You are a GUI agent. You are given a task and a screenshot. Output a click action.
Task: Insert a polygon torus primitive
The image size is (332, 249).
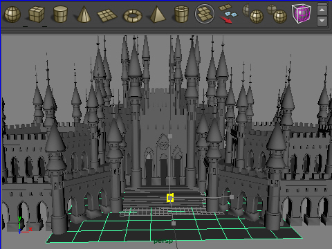click(133, 16)
